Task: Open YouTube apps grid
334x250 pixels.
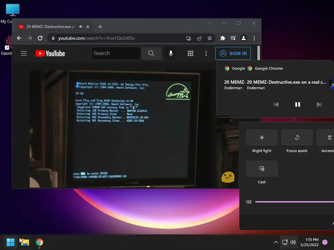Action: pyautogui.click(x=190, y=53)
